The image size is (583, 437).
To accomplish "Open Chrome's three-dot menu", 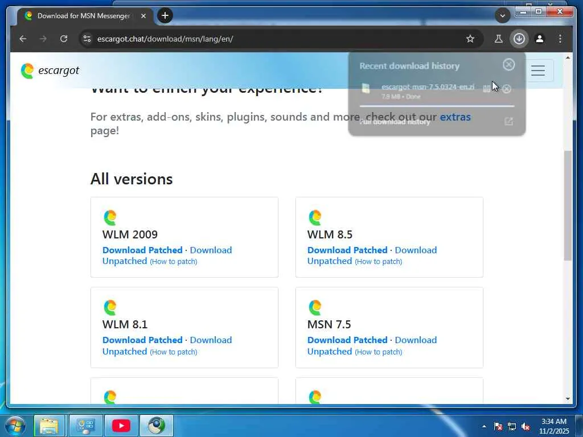I will 560,39.
